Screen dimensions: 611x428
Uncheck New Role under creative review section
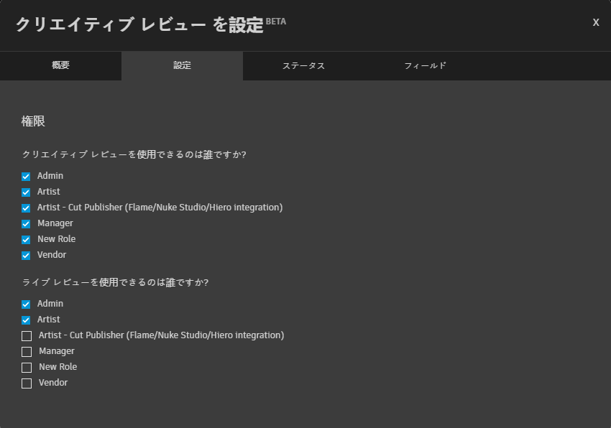tap(27, 238)
